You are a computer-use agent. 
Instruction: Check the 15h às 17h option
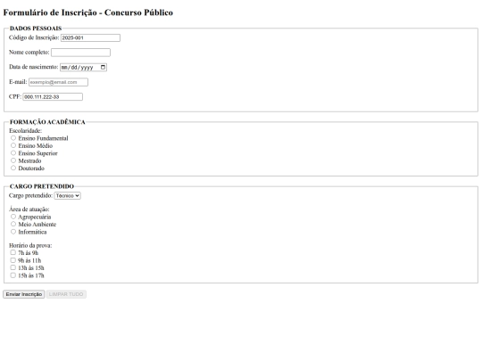coord(12,275)
